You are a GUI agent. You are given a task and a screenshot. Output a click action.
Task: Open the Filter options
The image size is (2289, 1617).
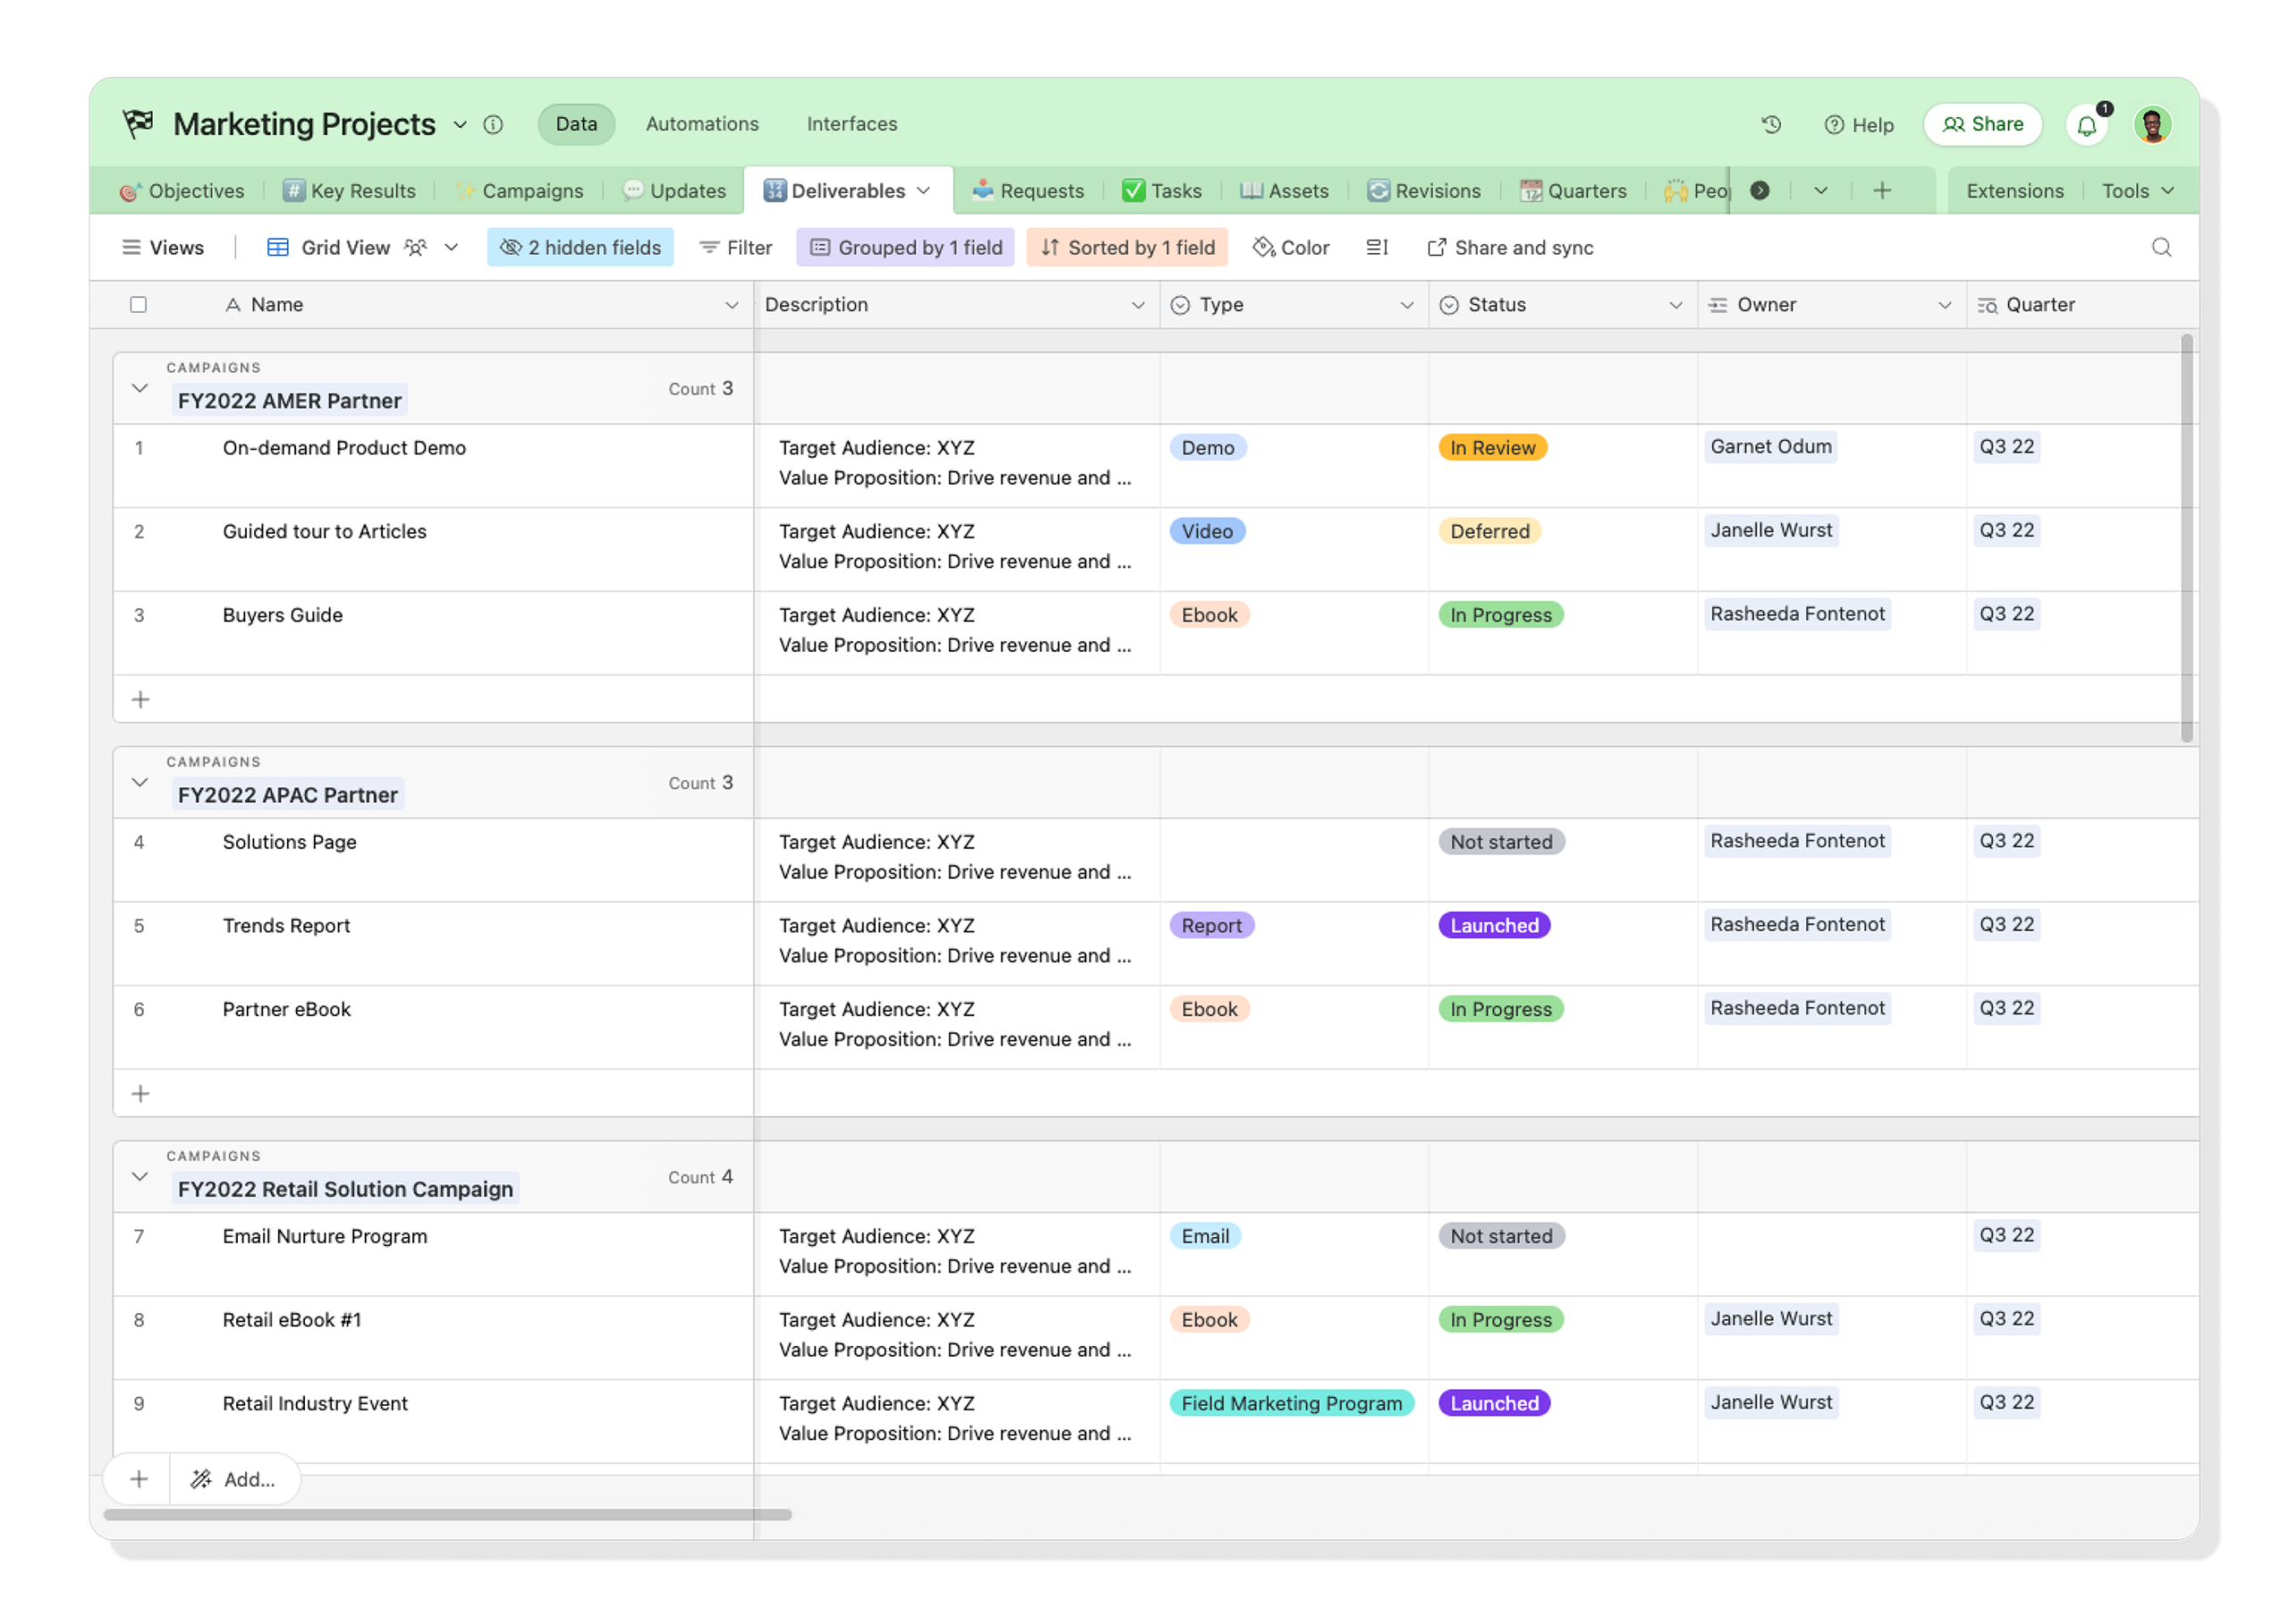coord(736,248)
